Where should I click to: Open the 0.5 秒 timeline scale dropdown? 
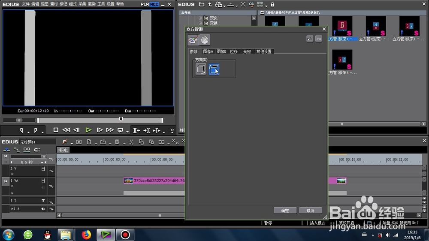pos(42,162)
